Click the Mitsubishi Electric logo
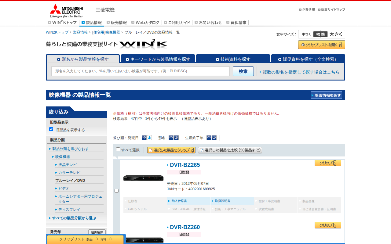The width and height of the screenshot is (391, 244). (x=66, y=11)
